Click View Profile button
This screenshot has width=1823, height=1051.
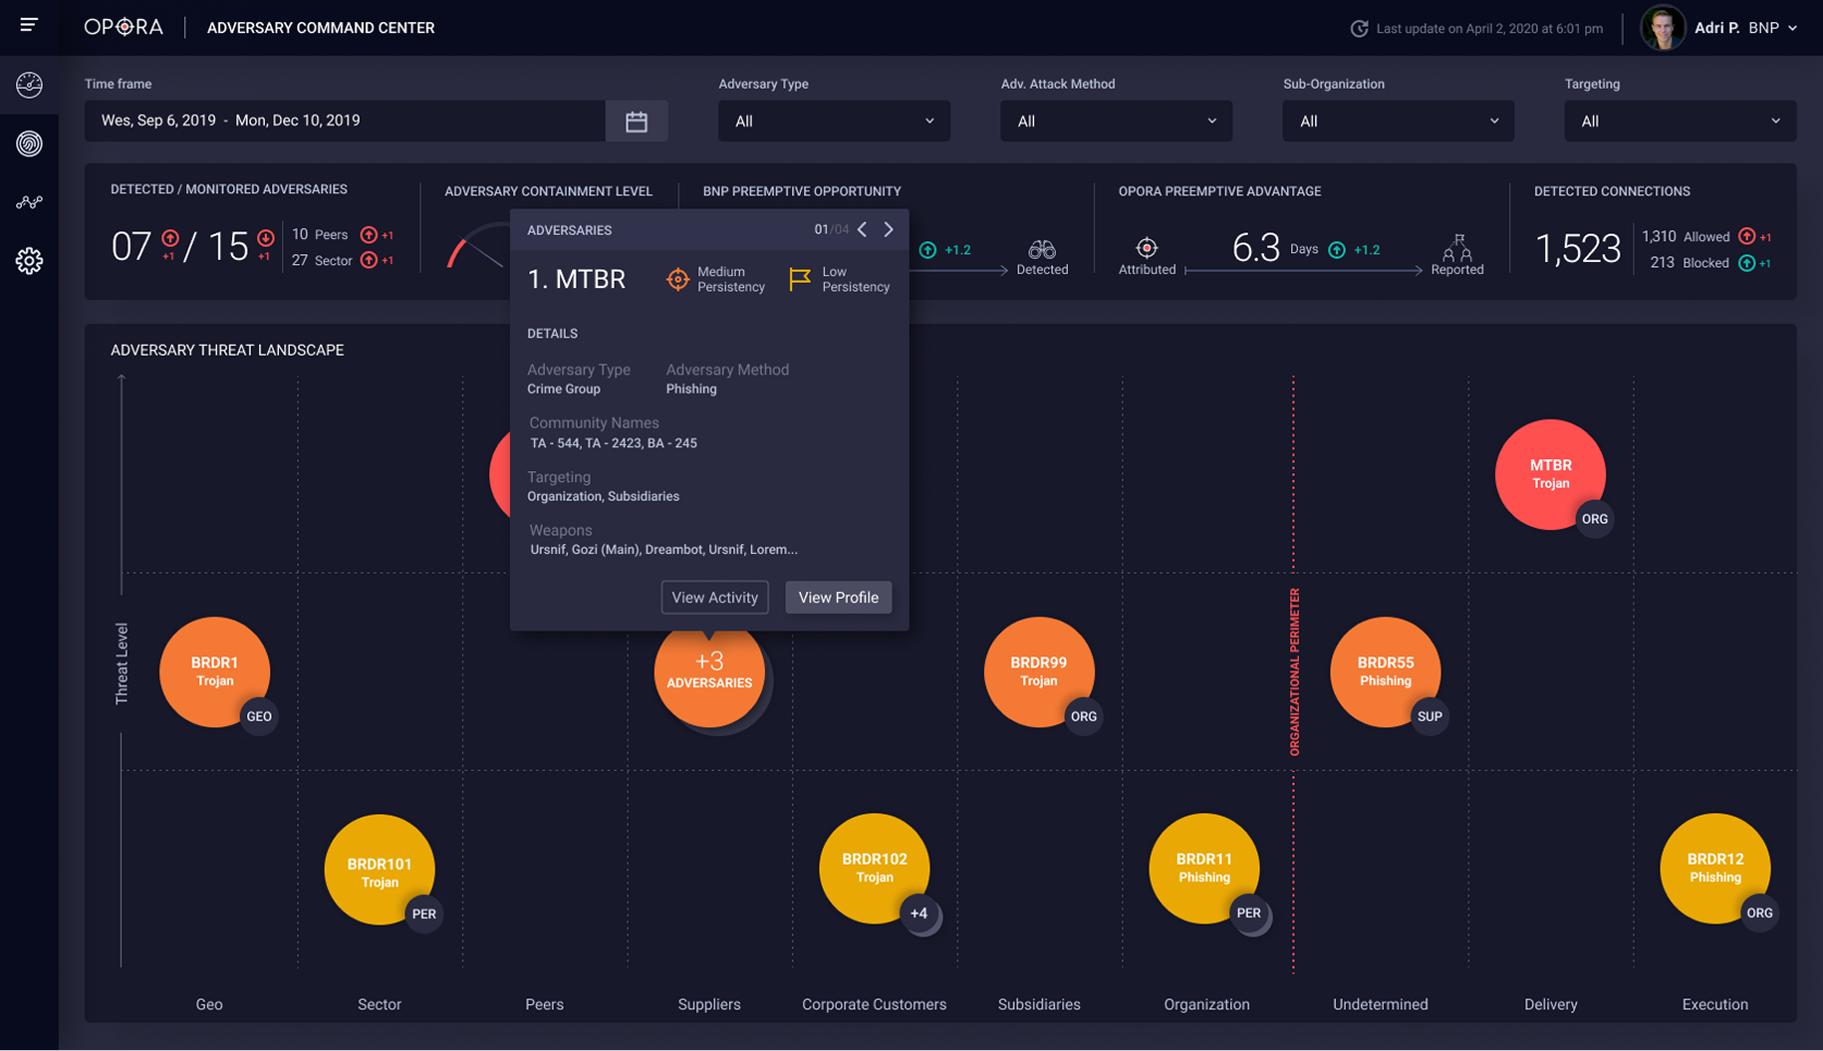click(x=838, y=597)
